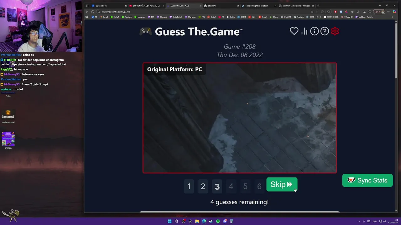Open File Explorer from taskbar

pyautogui.click(x=197, y=221)
